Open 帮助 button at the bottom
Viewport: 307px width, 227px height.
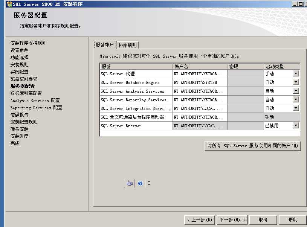click(293, 220)
